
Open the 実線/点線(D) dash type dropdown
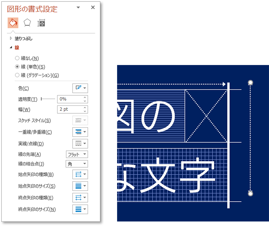click(80, 143)
